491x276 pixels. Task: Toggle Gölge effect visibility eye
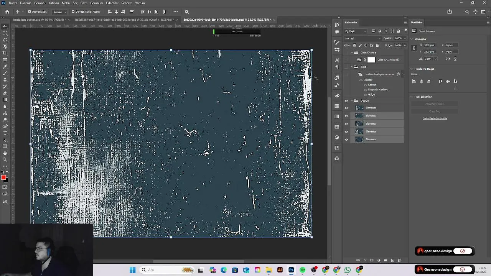coord(365,95)
